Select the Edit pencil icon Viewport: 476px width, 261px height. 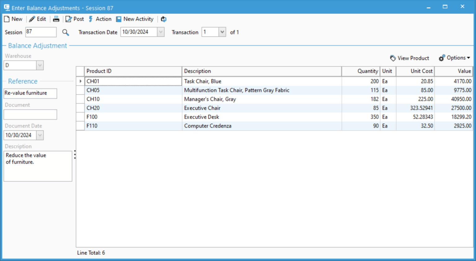[x=37, y=19]
